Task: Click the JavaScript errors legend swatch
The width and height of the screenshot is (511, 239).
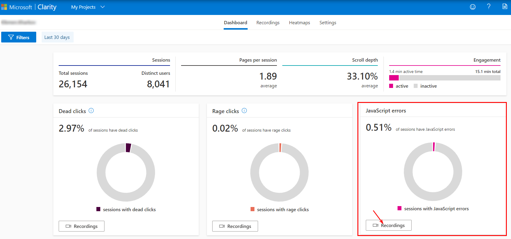Action: (x=399, y=208)
